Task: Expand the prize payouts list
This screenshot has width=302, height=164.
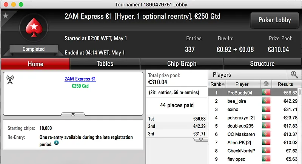Action: point(200,139)
